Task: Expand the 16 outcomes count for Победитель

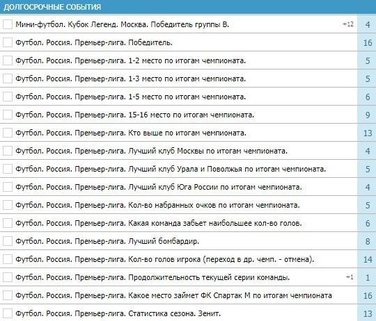Action: (x=368, y=43)
